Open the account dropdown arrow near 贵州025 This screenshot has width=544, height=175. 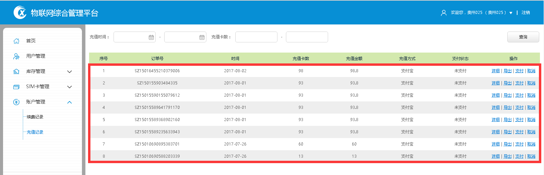click(x=511, y=13)
